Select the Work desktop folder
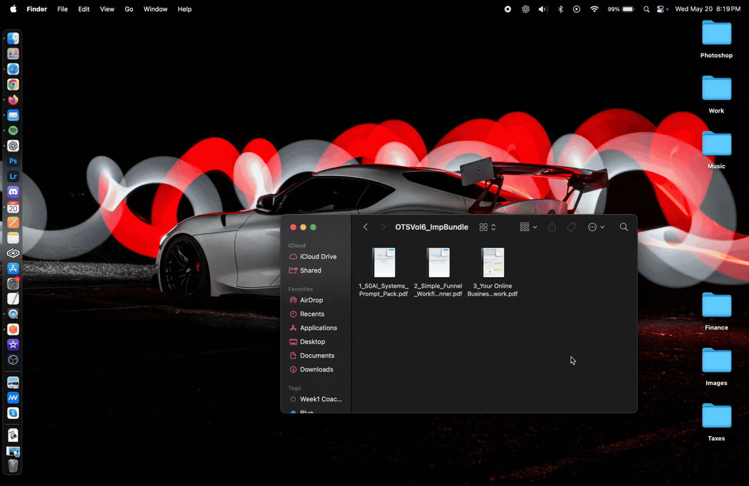Screen dimensions: 749x486 [716, 95]
